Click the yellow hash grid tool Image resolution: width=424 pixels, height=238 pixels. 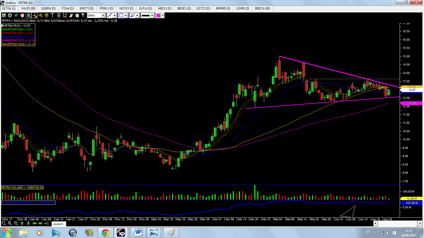click(47, 15)
